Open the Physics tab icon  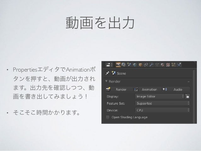(x=179, y=65)
